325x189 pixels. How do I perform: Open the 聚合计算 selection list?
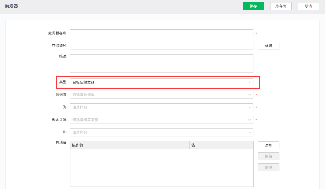click(x=159, y=120)
